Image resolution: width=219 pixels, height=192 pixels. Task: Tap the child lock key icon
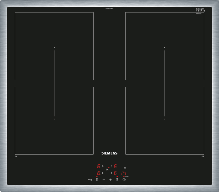click(90, 180)
